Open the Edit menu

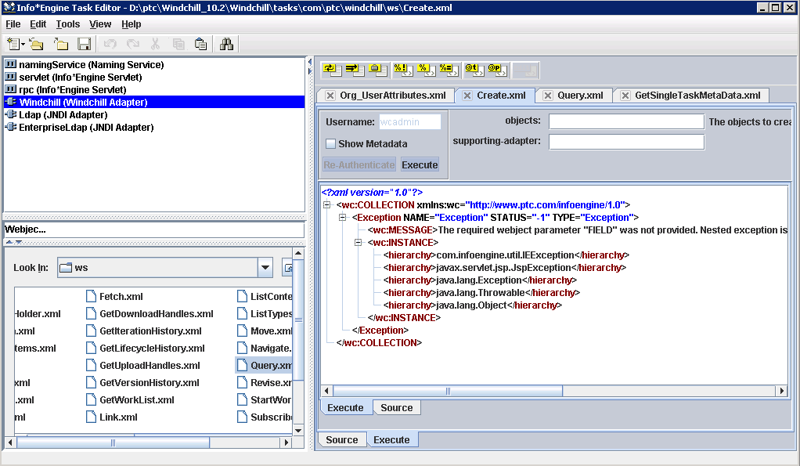pyautogui.click(x=38, y=24)
